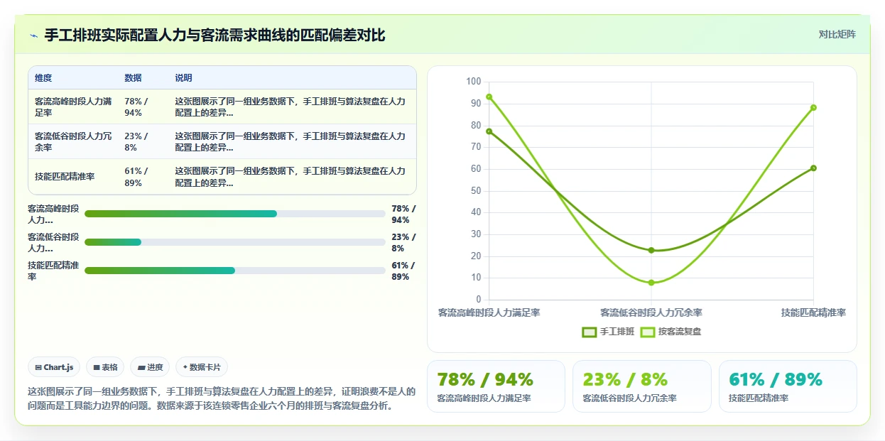
Task: Click the 数据 column header
Action: click(133, 78)
